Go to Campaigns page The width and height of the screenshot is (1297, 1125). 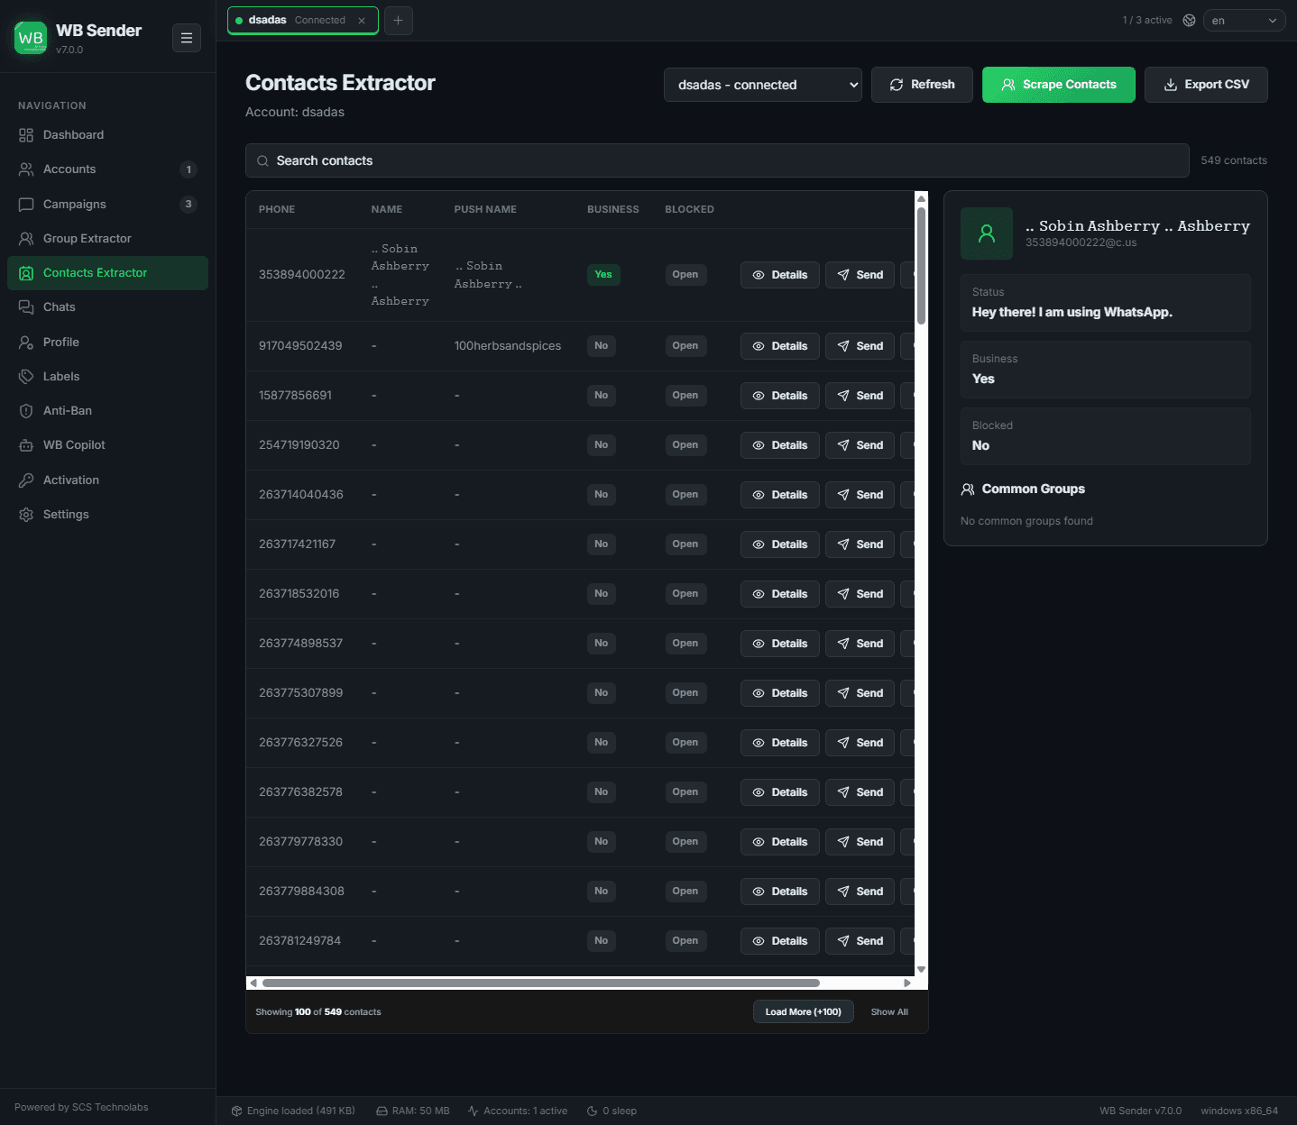[x=107, y=205]
